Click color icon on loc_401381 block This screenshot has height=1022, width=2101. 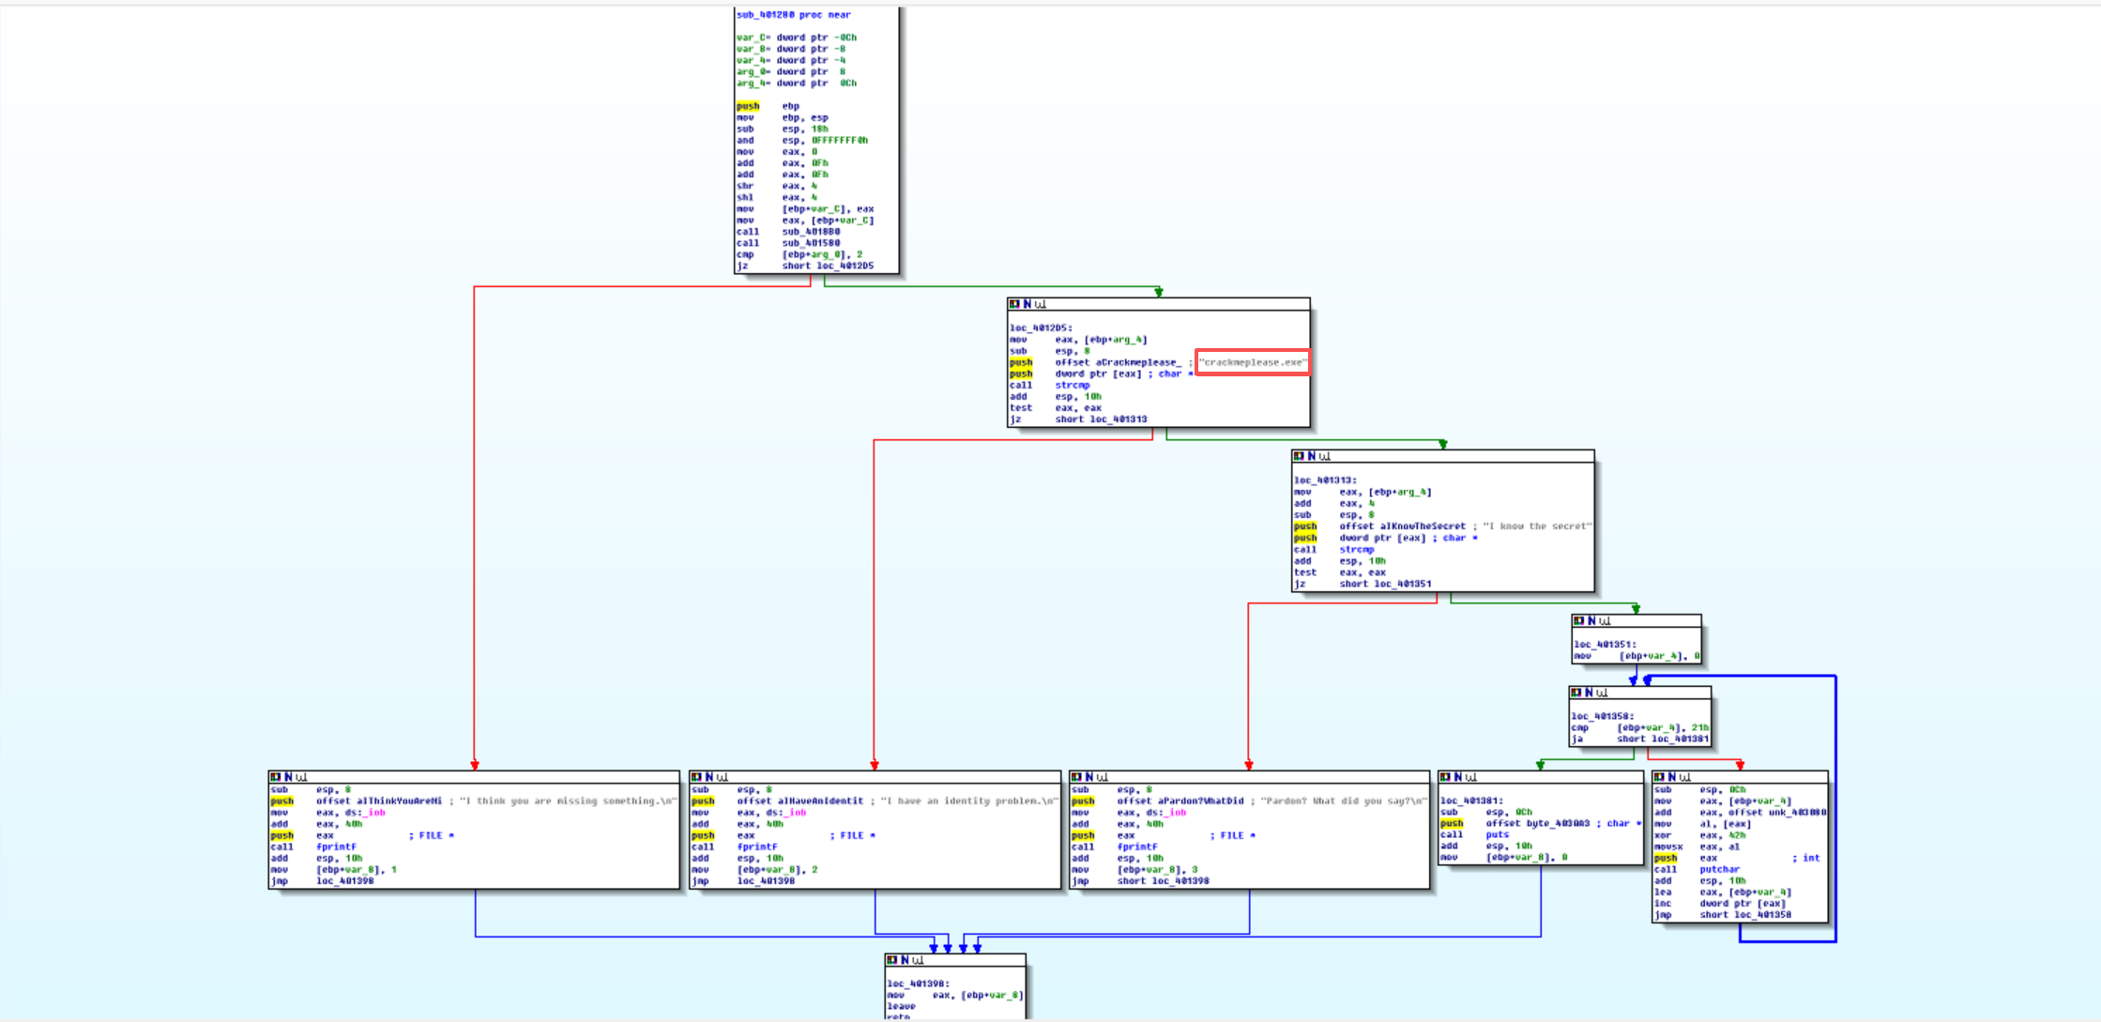[x=1446, y=777]
